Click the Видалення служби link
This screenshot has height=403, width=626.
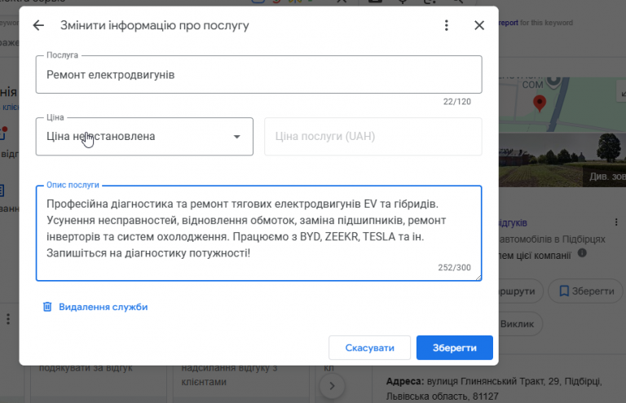point(103,307)
